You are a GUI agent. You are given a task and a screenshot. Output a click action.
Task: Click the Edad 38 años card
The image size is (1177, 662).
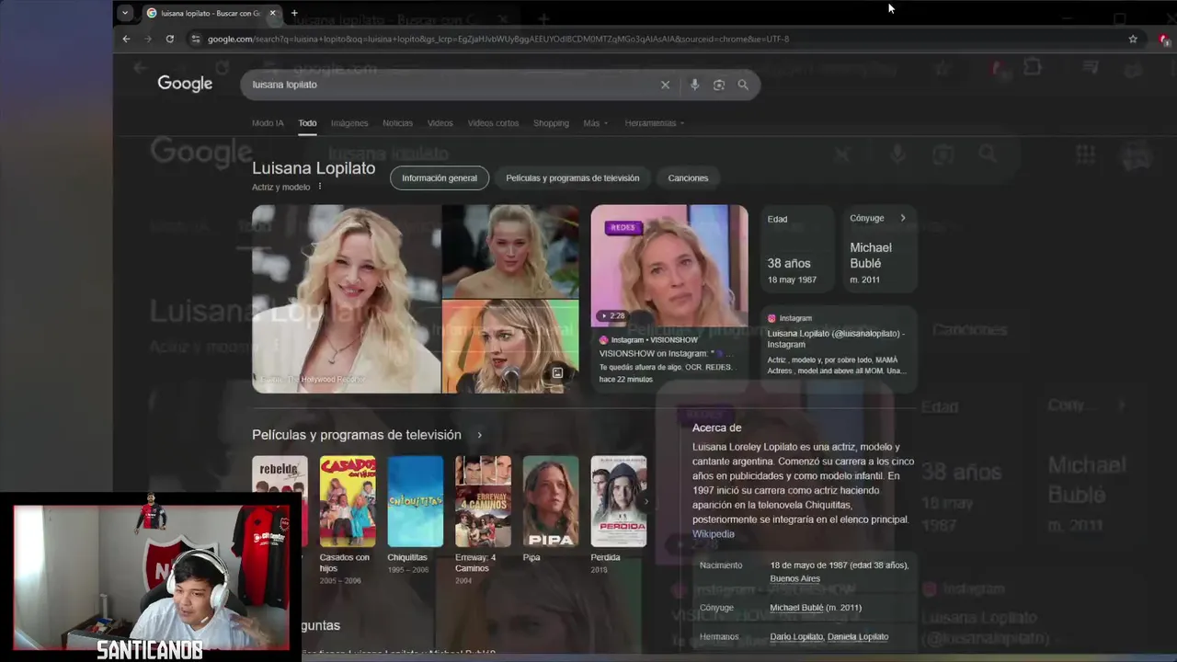point(797,248)
